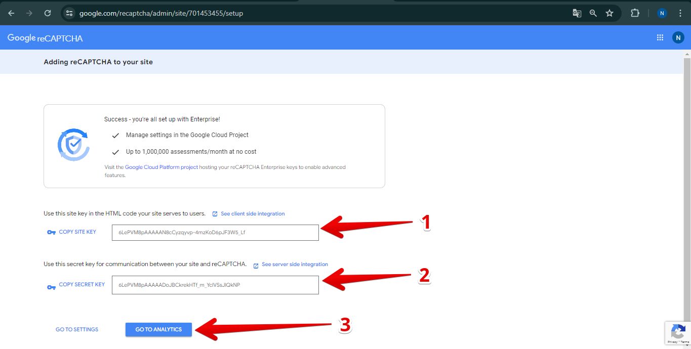The image size is (691, 349).
Task: Open Chrome three-dot menu
Action: pyautogui.click(x=680, y=13)
